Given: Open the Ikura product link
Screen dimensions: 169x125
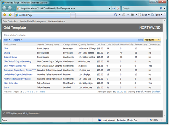Looking at the screenshot, I should (6, 87).
